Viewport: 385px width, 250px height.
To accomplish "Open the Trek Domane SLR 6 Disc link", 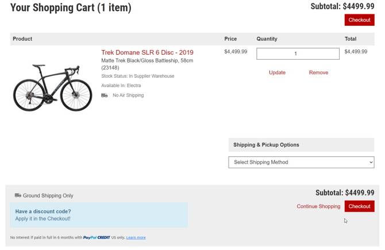I will [x=147, y=52].
